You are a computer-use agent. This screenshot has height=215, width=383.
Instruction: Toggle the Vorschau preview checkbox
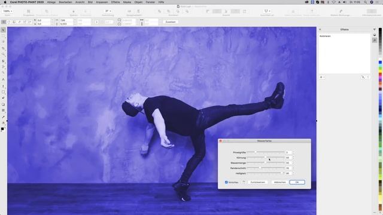(226, 182)
